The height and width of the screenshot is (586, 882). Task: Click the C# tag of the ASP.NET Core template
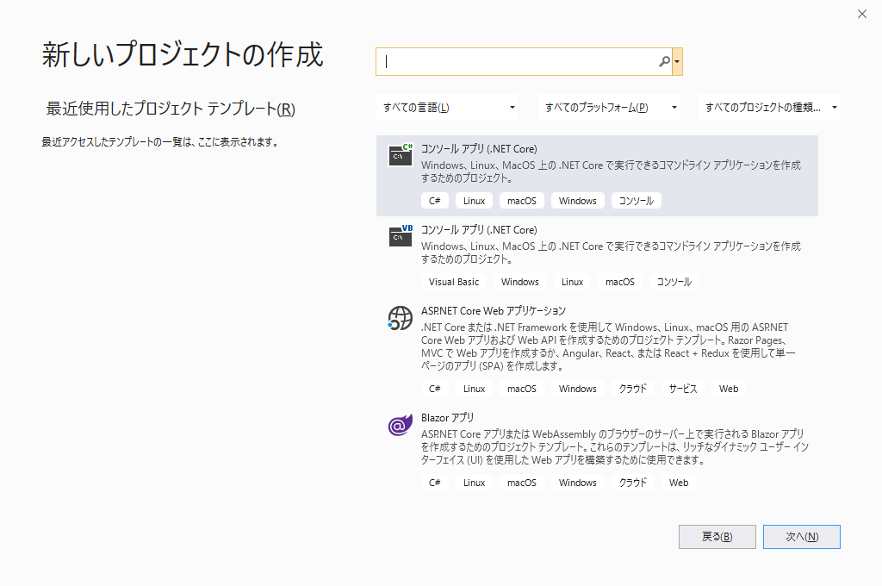coord(435,389)
